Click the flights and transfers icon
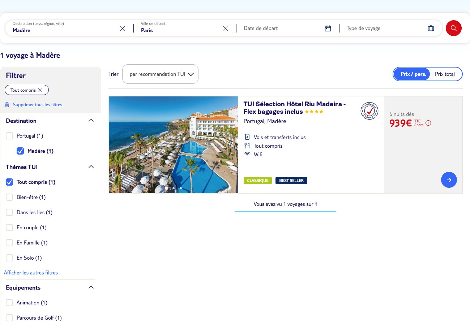Image resolution: width=470 pixels, height=325 pixels. coord(247,137)
